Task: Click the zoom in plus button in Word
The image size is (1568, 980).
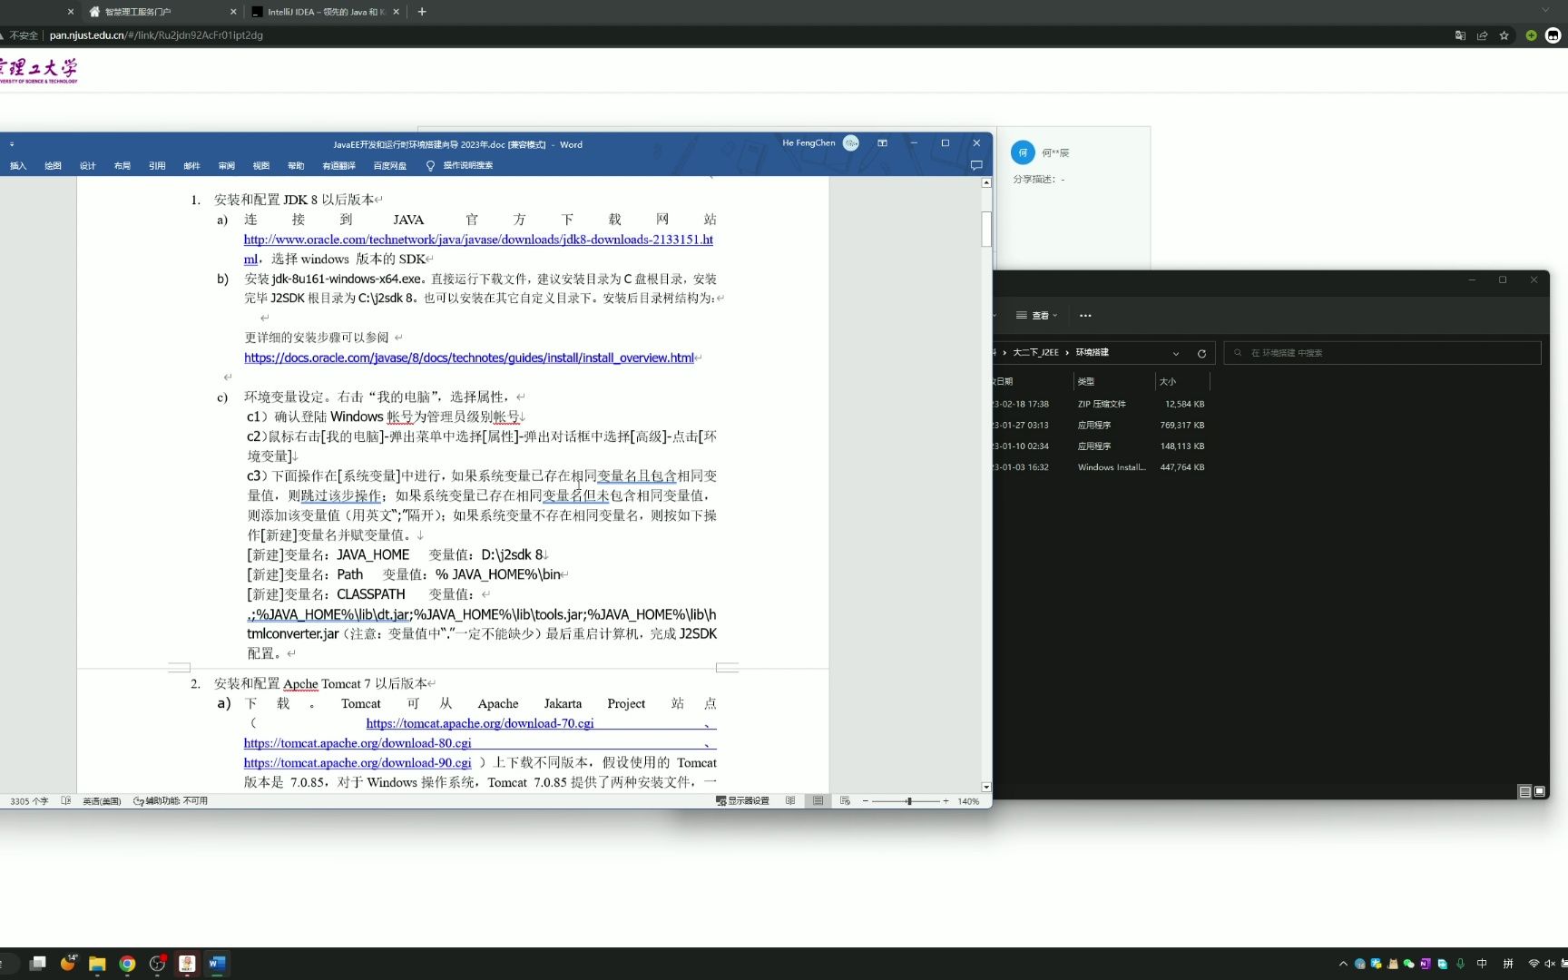Action: click(946, 801)
